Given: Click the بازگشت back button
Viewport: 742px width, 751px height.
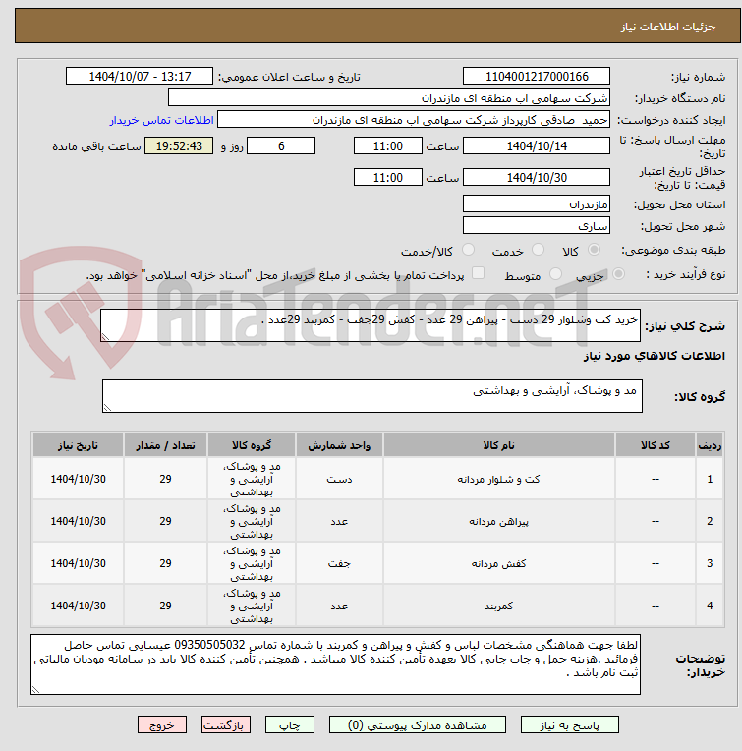Looking at the screenshot, I should (x=225, y=725).
